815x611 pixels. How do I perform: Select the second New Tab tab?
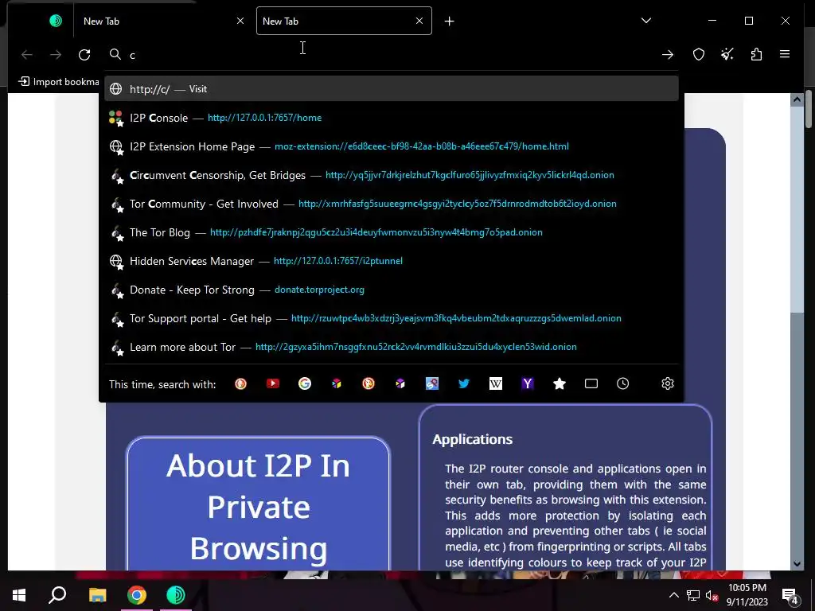point(344,21)
